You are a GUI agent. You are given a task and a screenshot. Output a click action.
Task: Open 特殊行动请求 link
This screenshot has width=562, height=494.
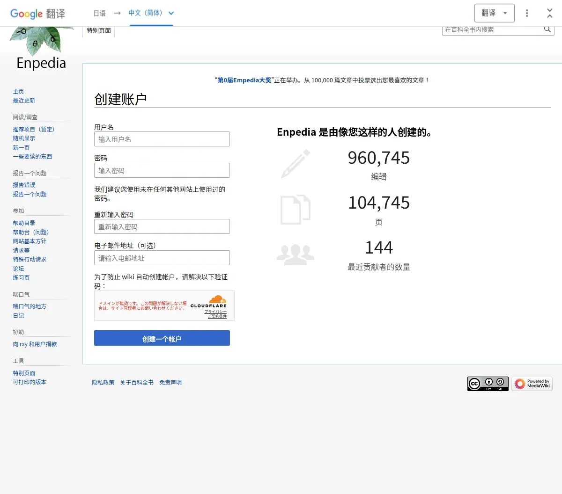(30, 260)
